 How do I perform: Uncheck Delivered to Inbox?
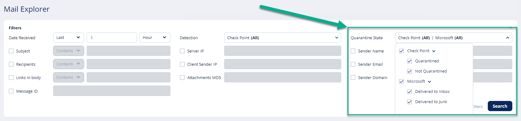coord(410,92)
